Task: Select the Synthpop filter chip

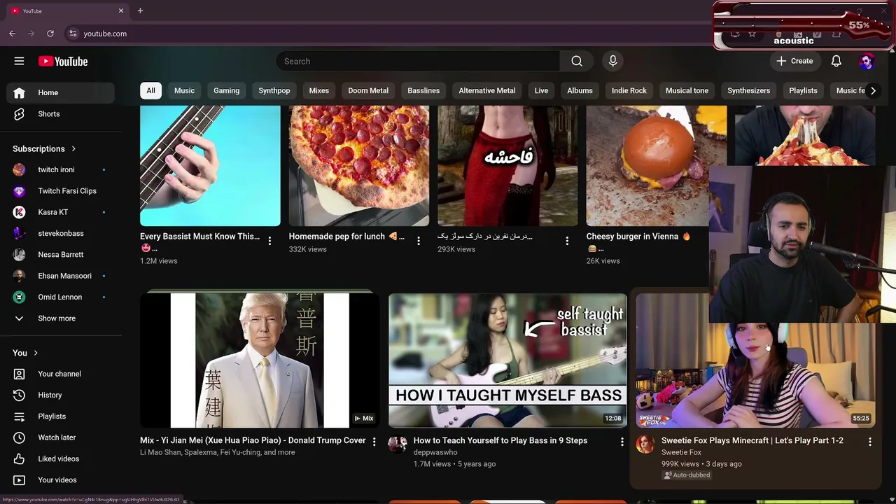Action: tap(274, 90)
